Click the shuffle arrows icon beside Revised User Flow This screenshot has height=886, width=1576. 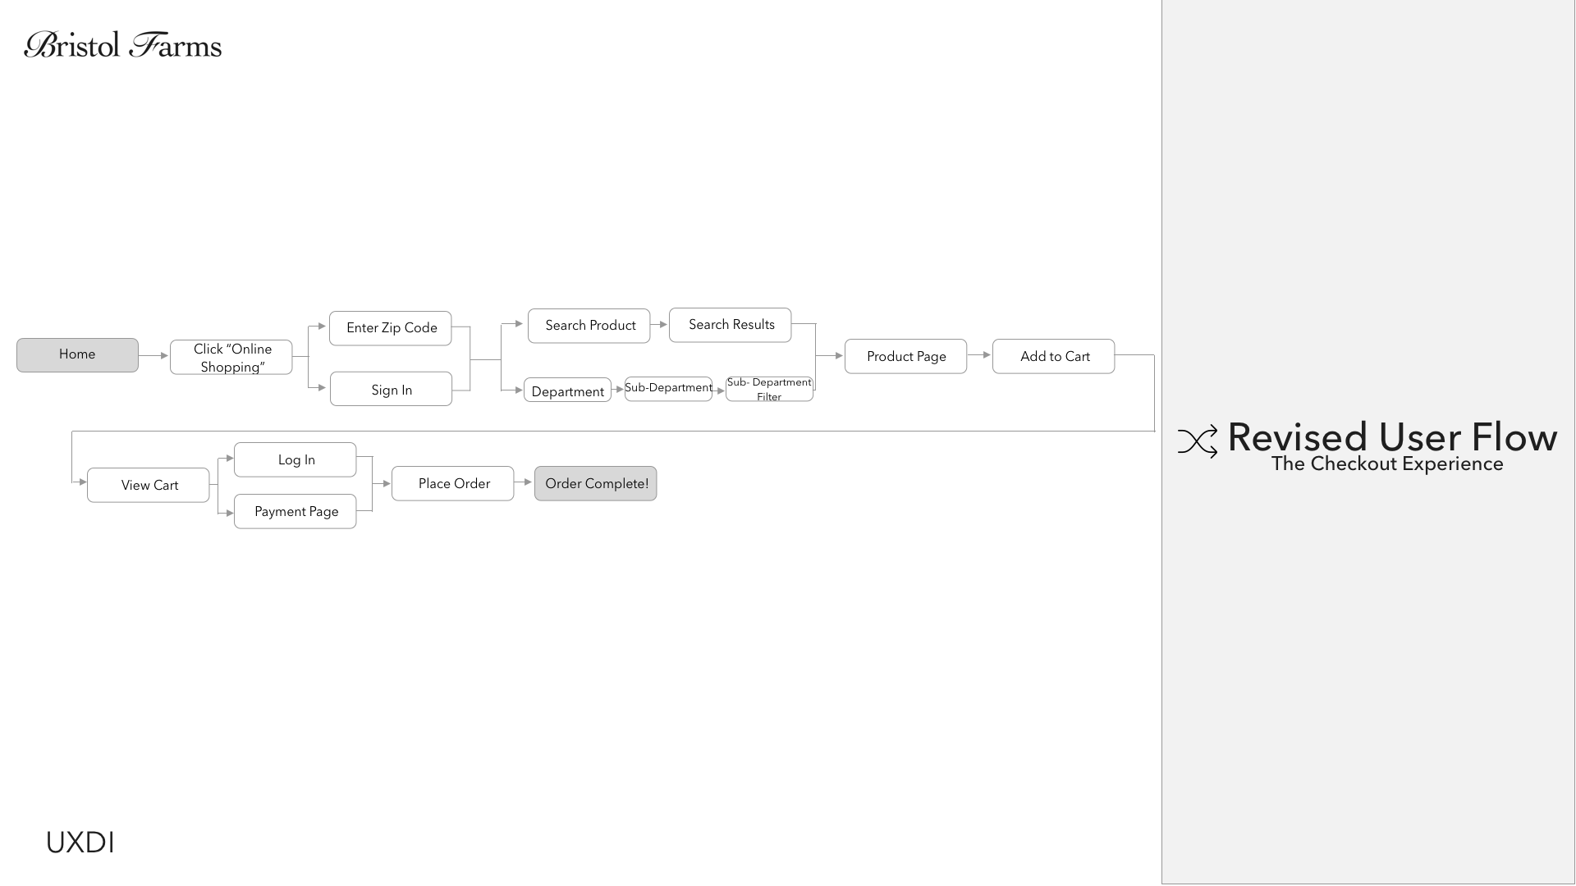[1198, 441]
